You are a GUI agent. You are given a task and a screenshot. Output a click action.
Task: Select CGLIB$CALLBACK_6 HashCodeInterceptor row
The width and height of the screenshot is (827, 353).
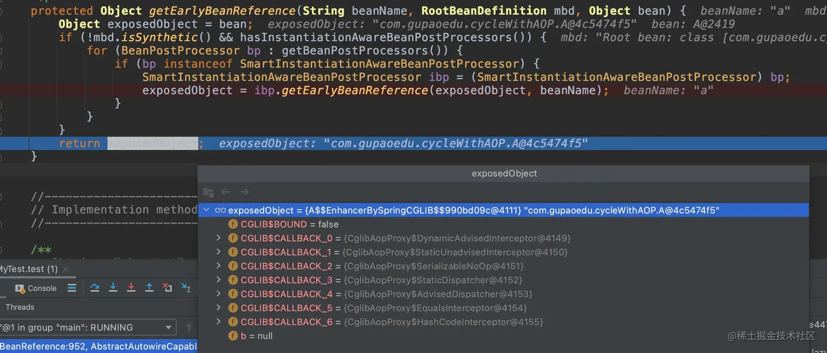coord(503,322)
